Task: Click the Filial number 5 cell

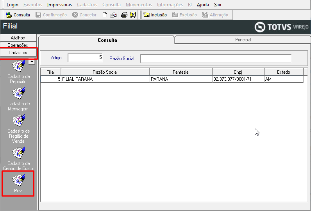Action: click(x=51, y=79)
